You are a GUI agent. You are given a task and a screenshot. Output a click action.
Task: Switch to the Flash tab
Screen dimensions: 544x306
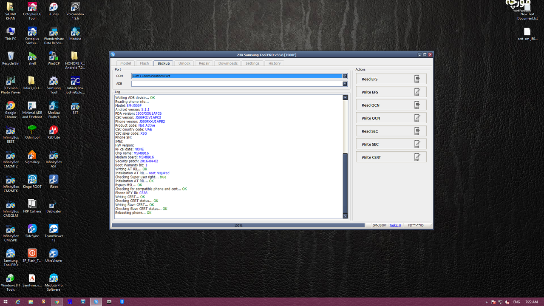(x=144, y=63)
